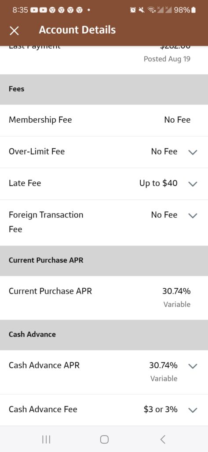Tap the first YouTube notification icon

34,10
